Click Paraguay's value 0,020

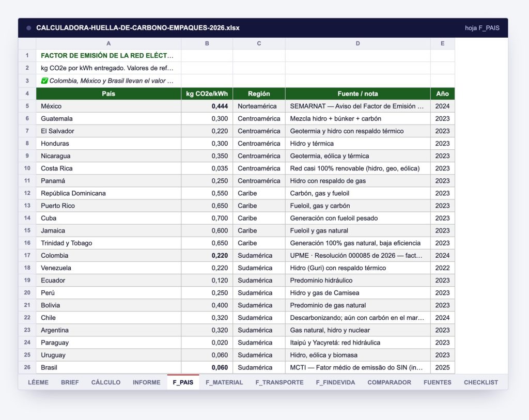207,343
